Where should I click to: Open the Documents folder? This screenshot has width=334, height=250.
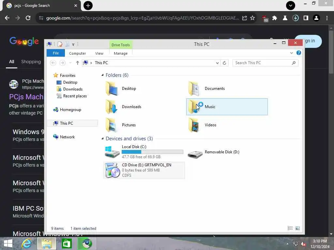click(x=206, y=89)
